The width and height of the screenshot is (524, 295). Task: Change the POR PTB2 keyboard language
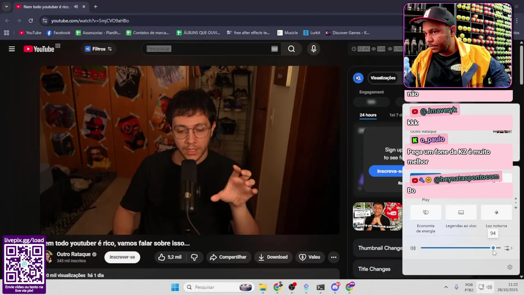469,287
